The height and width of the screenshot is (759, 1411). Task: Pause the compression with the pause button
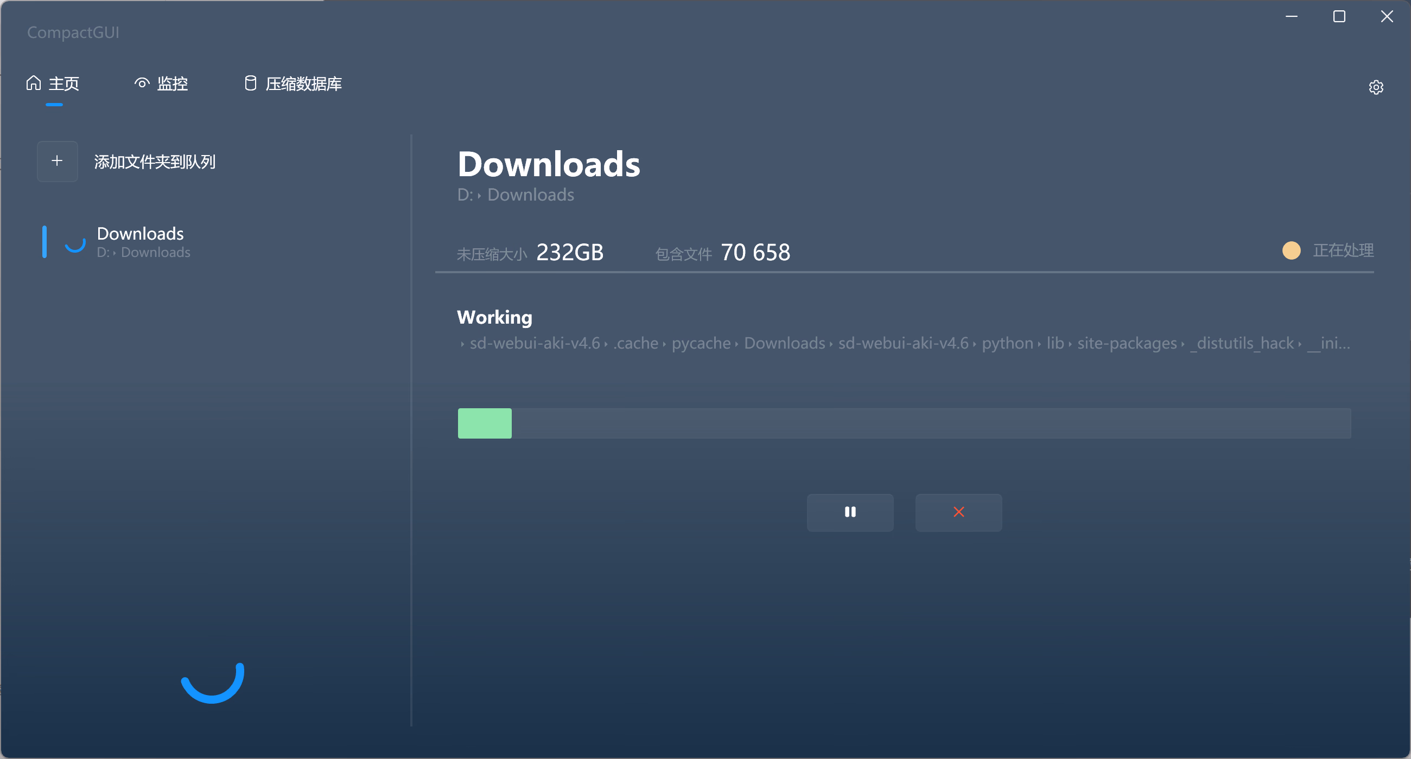tap(850, 512)
